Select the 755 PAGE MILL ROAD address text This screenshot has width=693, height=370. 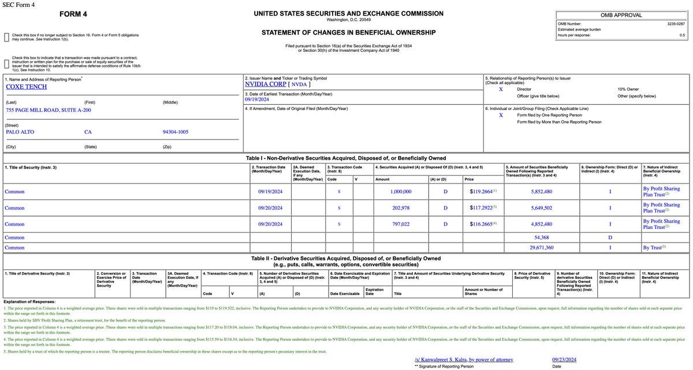point(49,110)
